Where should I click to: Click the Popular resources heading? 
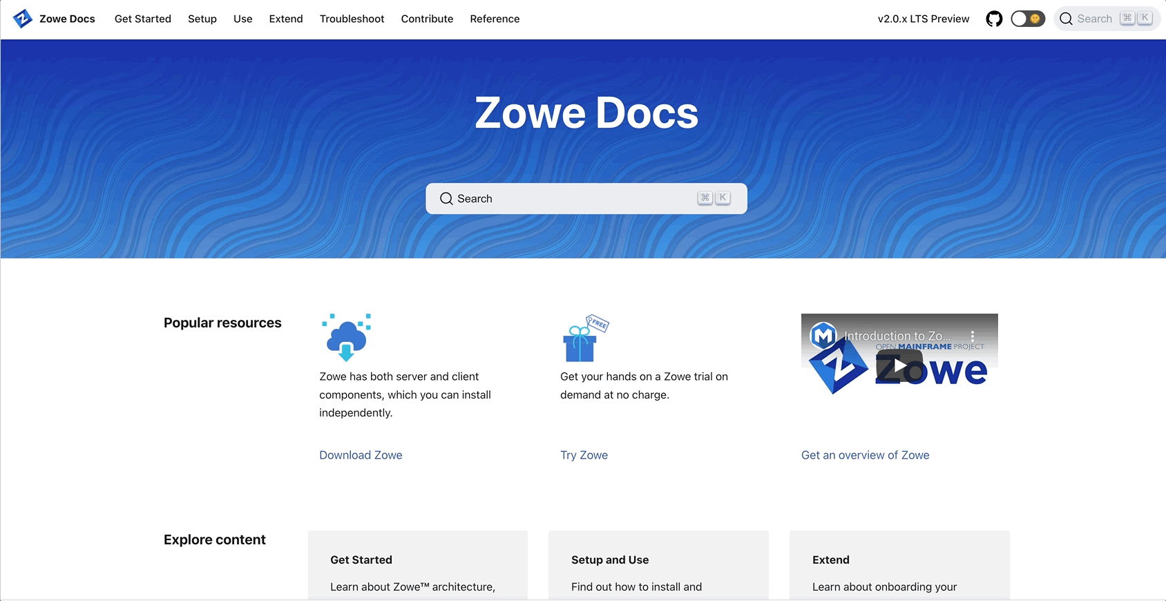(222, 323)
